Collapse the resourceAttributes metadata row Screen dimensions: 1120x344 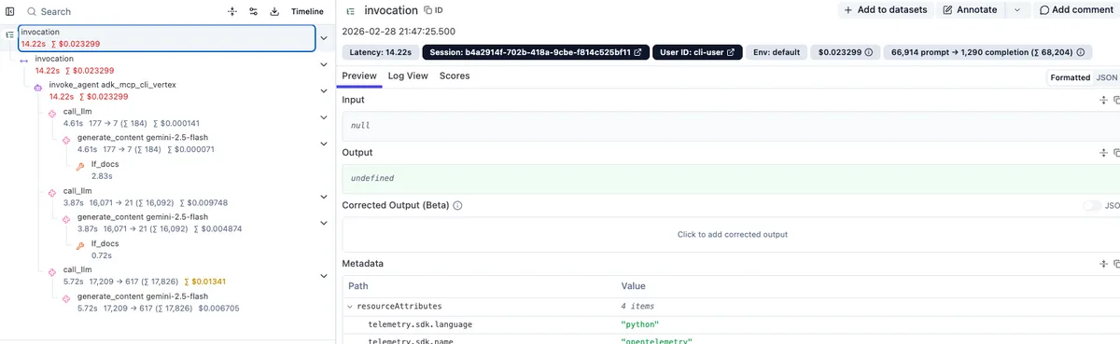point(350,306)
